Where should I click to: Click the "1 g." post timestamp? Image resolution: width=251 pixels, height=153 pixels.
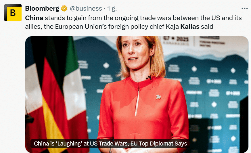pyautogui.click(x=112, y=8)
